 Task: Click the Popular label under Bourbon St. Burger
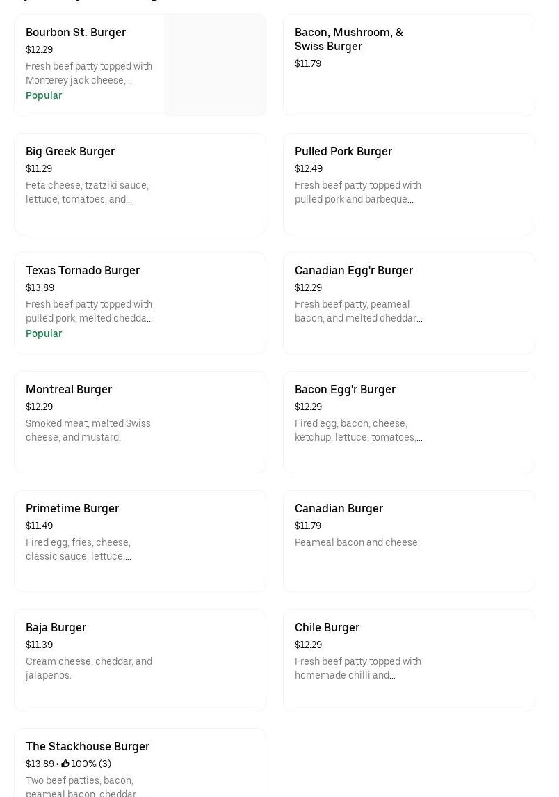tap(44, 95)
